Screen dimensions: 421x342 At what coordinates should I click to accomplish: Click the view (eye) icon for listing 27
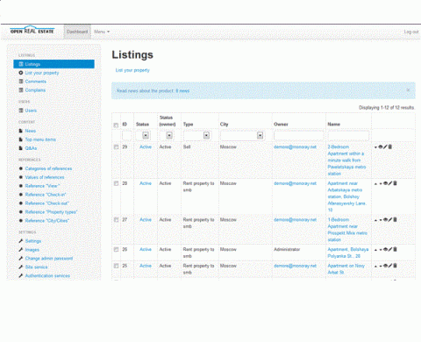tap(385, 220)
